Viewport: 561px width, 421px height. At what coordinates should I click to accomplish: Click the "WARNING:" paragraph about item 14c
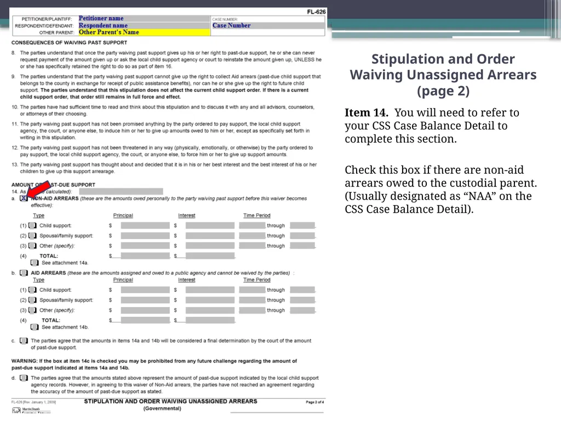coord(154,365)
